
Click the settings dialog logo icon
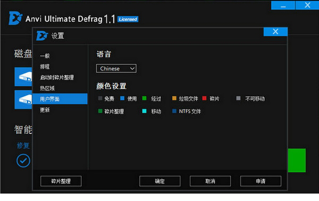coord(42,36)
